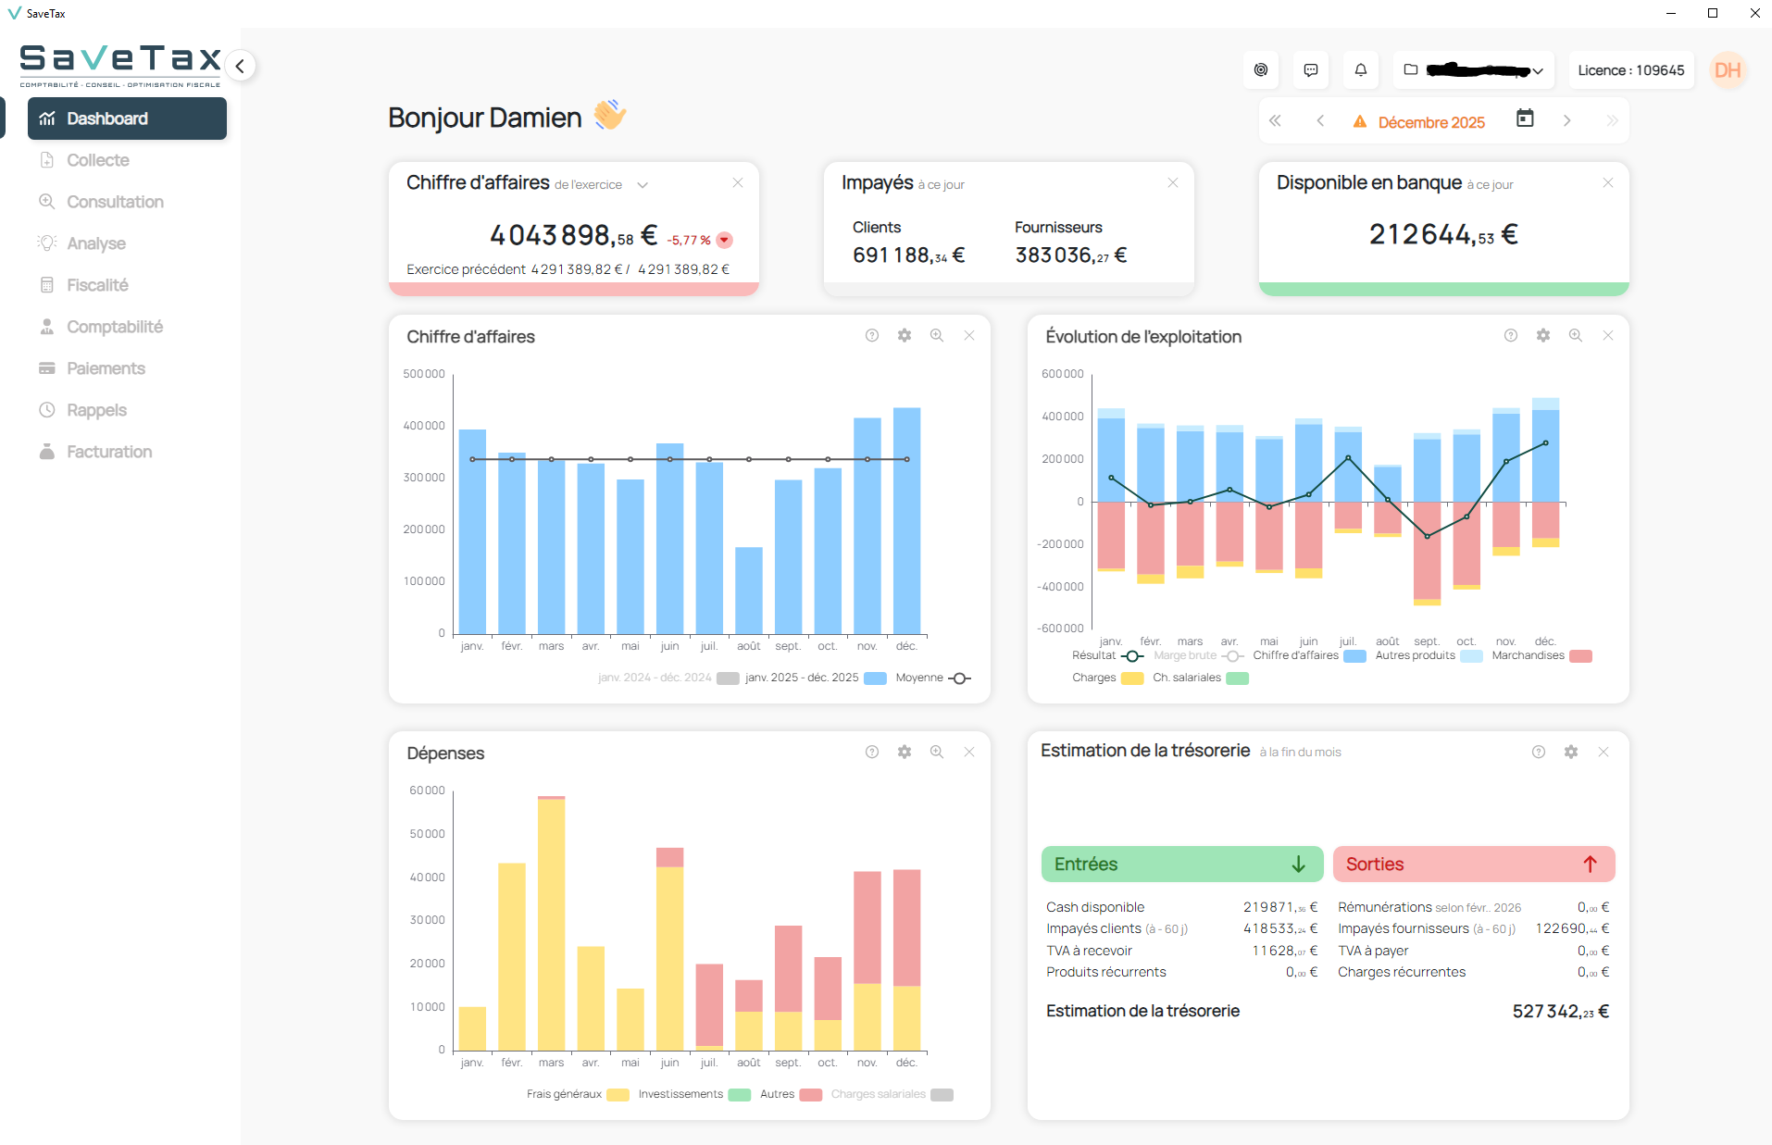1772x1145 pixels.
Task: Go to the next month with the arrow
Action: coord(1566,120)
